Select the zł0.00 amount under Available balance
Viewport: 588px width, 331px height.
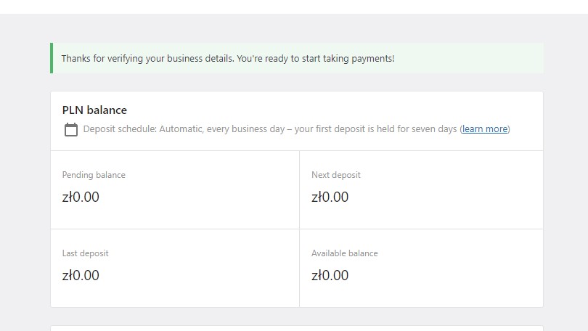(330, 275)
